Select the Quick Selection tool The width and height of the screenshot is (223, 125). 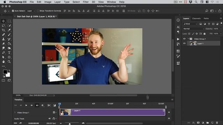tap(9, 26)
